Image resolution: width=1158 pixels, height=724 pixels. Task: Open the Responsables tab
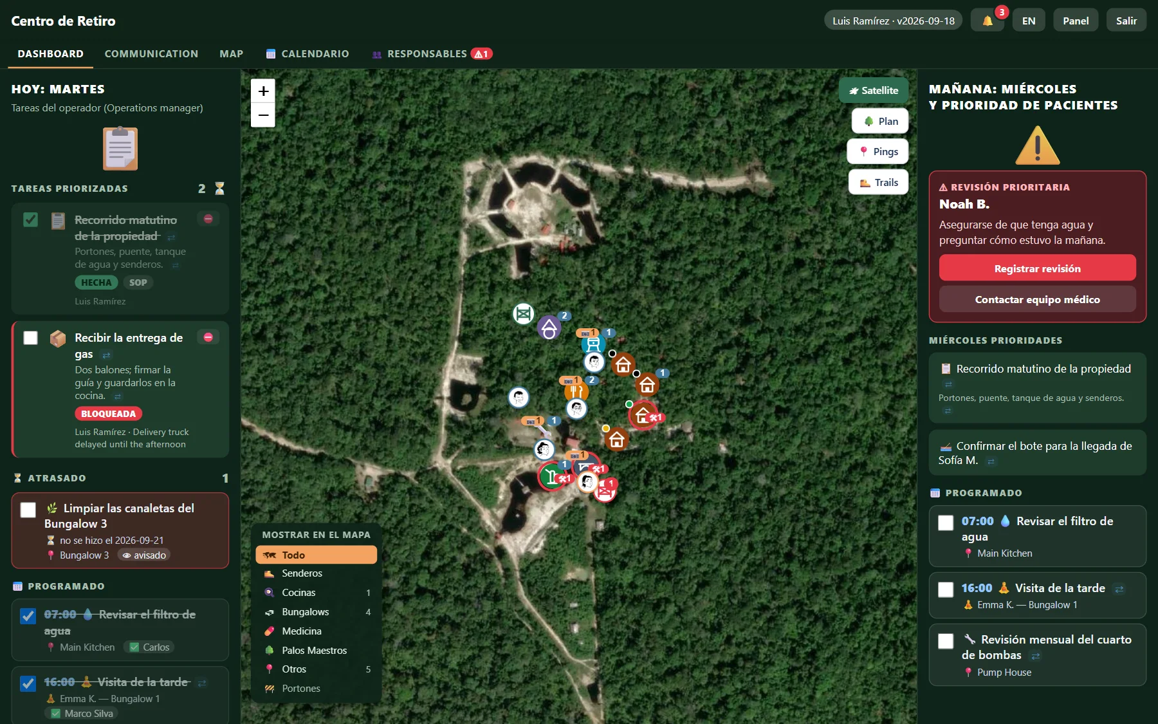432,53
